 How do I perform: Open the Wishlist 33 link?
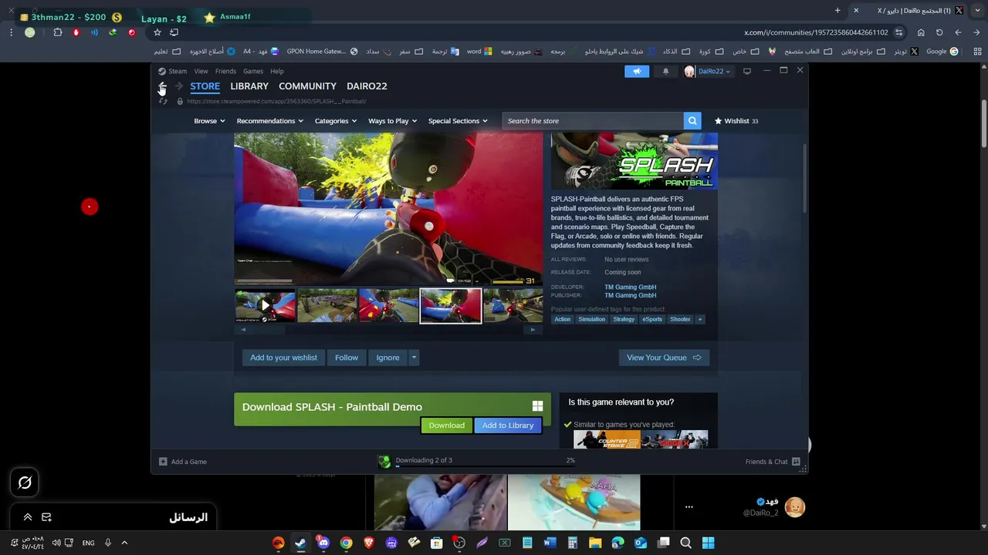pyautogui.click(x=736, y=121)
